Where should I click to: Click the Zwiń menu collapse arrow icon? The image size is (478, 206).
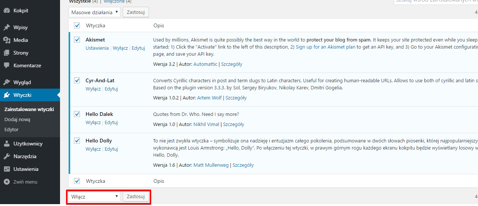coord(7,182)
